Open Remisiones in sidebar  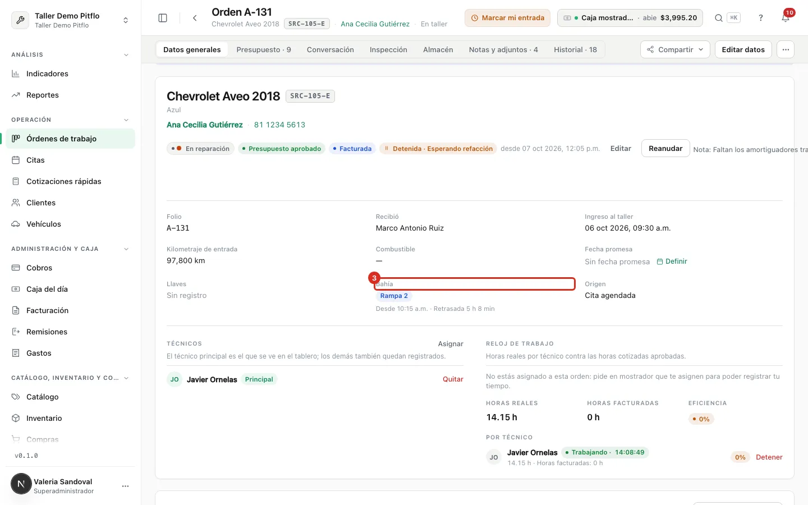click(70, 332)
